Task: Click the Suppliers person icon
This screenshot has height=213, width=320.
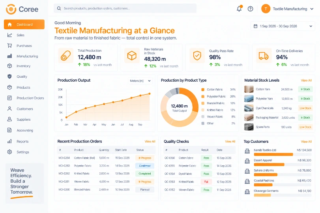Action: [9, 120]
